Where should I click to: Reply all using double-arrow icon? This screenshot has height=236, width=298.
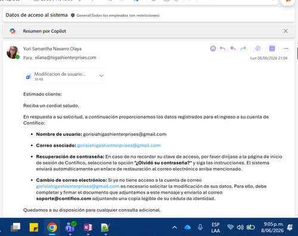[x=233, y=48]
